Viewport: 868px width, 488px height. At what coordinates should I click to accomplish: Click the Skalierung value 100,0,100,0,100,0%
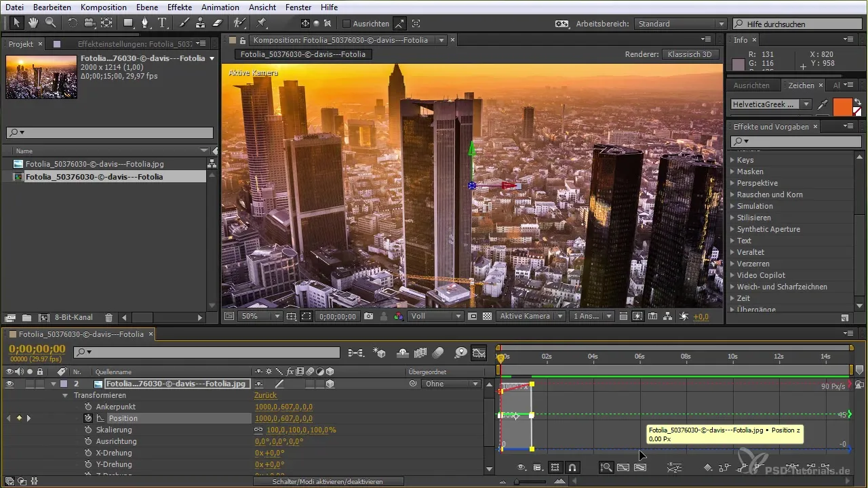(301, 430)
